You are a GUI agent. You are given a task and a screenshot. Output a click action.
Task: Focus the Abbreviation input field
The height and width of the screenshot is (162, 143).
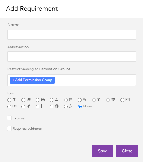(72, 56)
